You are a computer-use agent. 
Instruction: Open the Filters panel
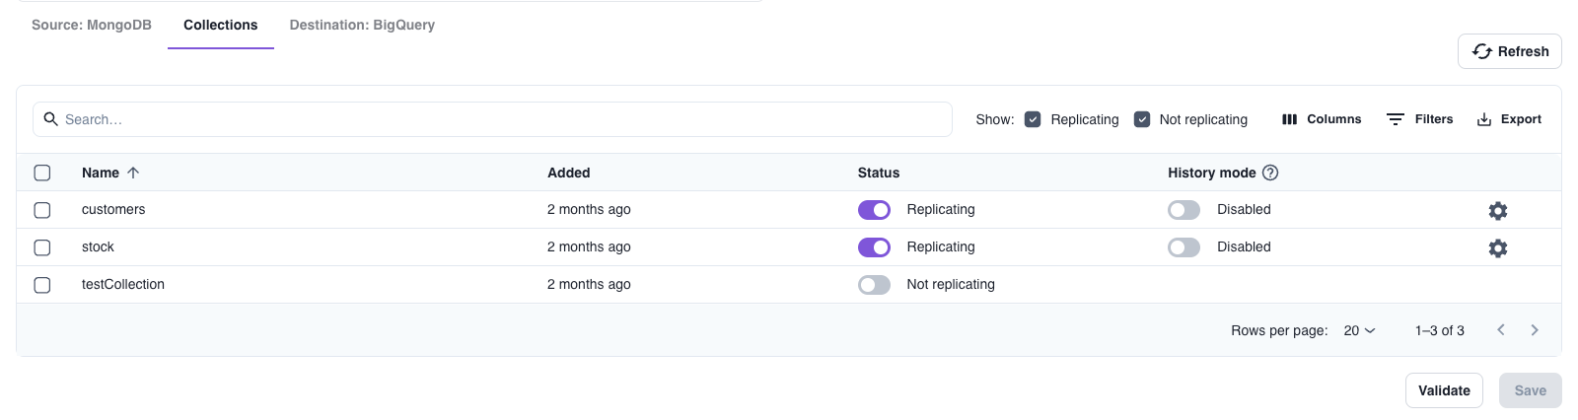[1419, 119]
